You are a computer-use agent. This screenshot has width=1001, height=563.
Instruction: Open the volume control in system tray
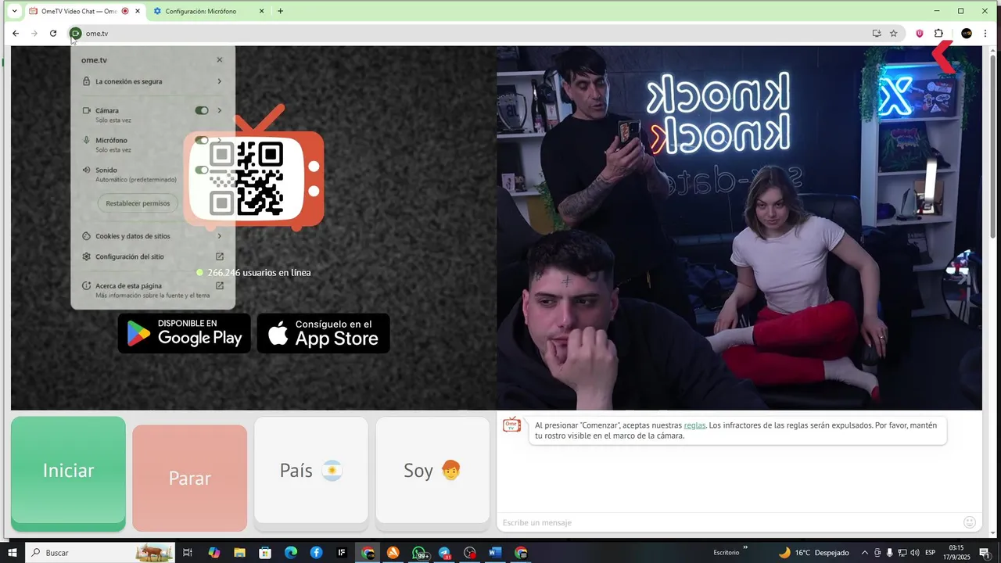pyautogui.click(x=914, y=553)
